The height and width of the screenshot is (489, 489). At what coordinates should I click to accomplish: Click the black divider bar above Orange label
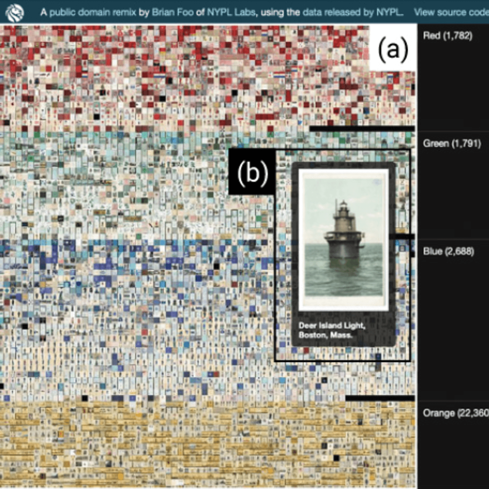(380, 398)
